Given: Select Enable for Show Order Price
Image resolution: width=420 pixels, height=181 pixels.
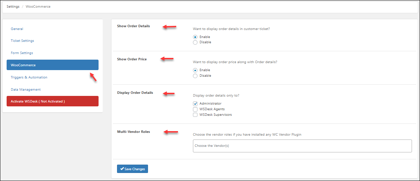Looking at the screenshot, I should (195, 70).
